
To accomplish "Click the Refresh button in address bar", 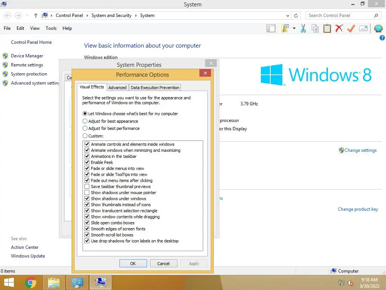I will [x=296, y=15].
